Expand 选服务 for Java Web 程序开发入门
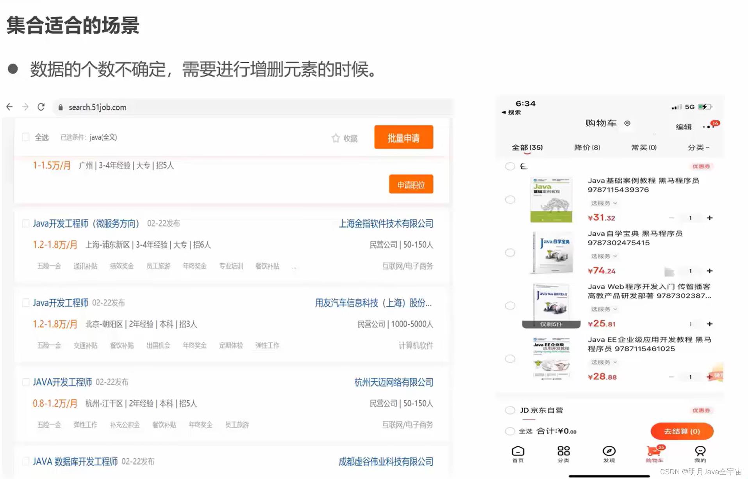 pyautogui.click(x=604, y=309)
